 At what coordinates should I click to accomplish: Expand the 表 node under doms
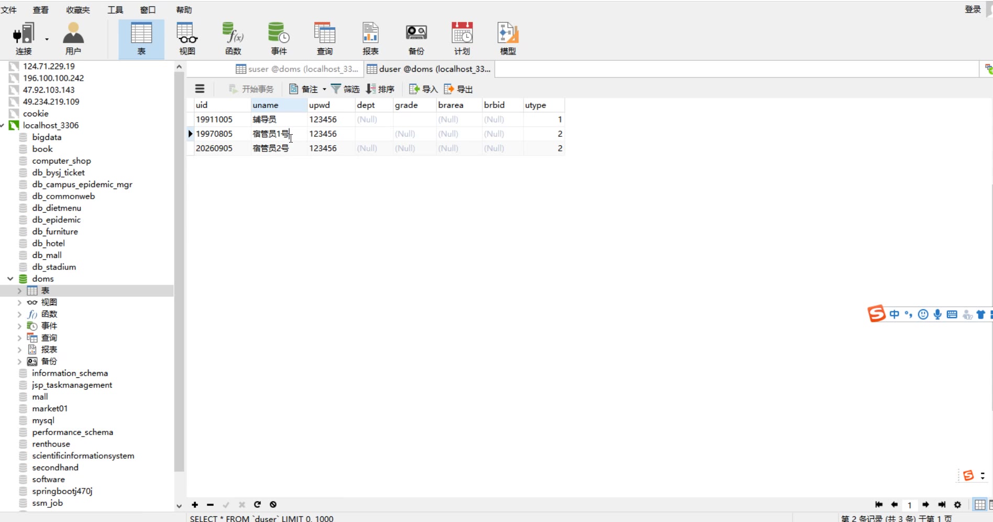(x=19, y=291)
